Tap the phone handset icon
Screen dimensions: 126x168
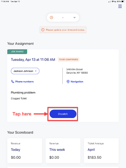pos(13,82)
